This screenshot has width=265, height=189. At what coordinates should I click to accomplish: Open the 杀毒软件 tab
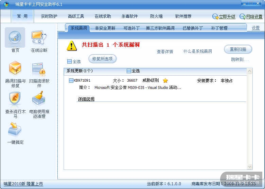coord(130,16)
